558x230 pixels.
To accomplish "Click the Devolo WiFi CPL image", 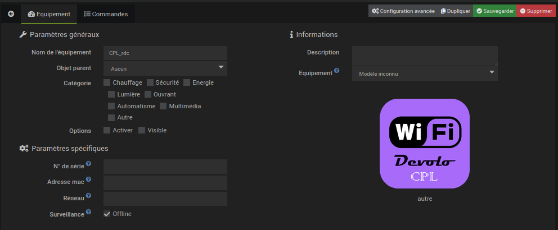I will 425,144.
